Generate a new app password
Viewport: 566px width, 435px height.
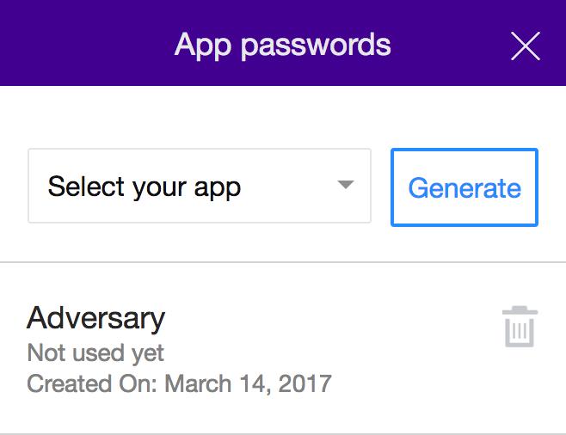pos(464,187)
